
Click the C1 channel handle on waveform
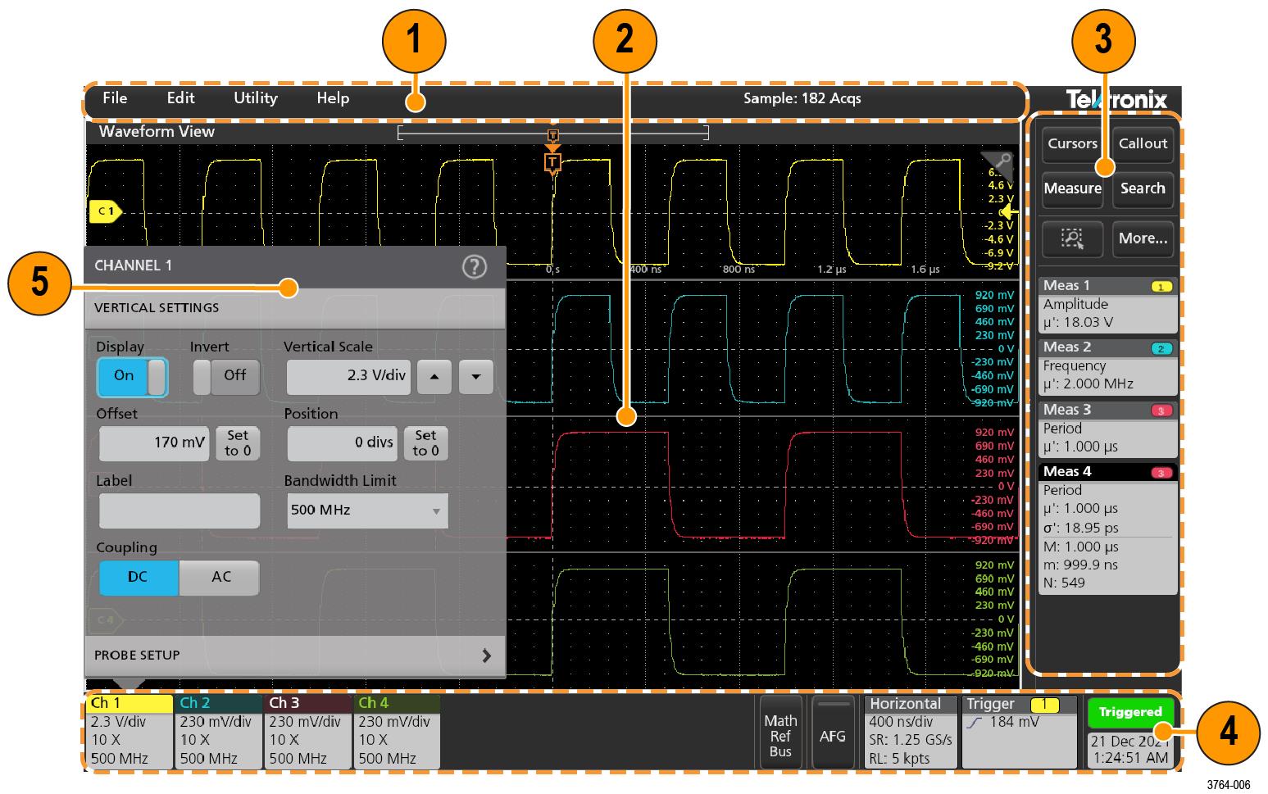[x=105, y=211]
